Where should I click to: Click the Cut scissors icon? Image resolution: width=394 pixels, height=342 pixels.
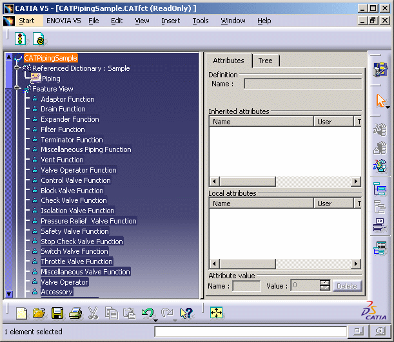[94, 313]
